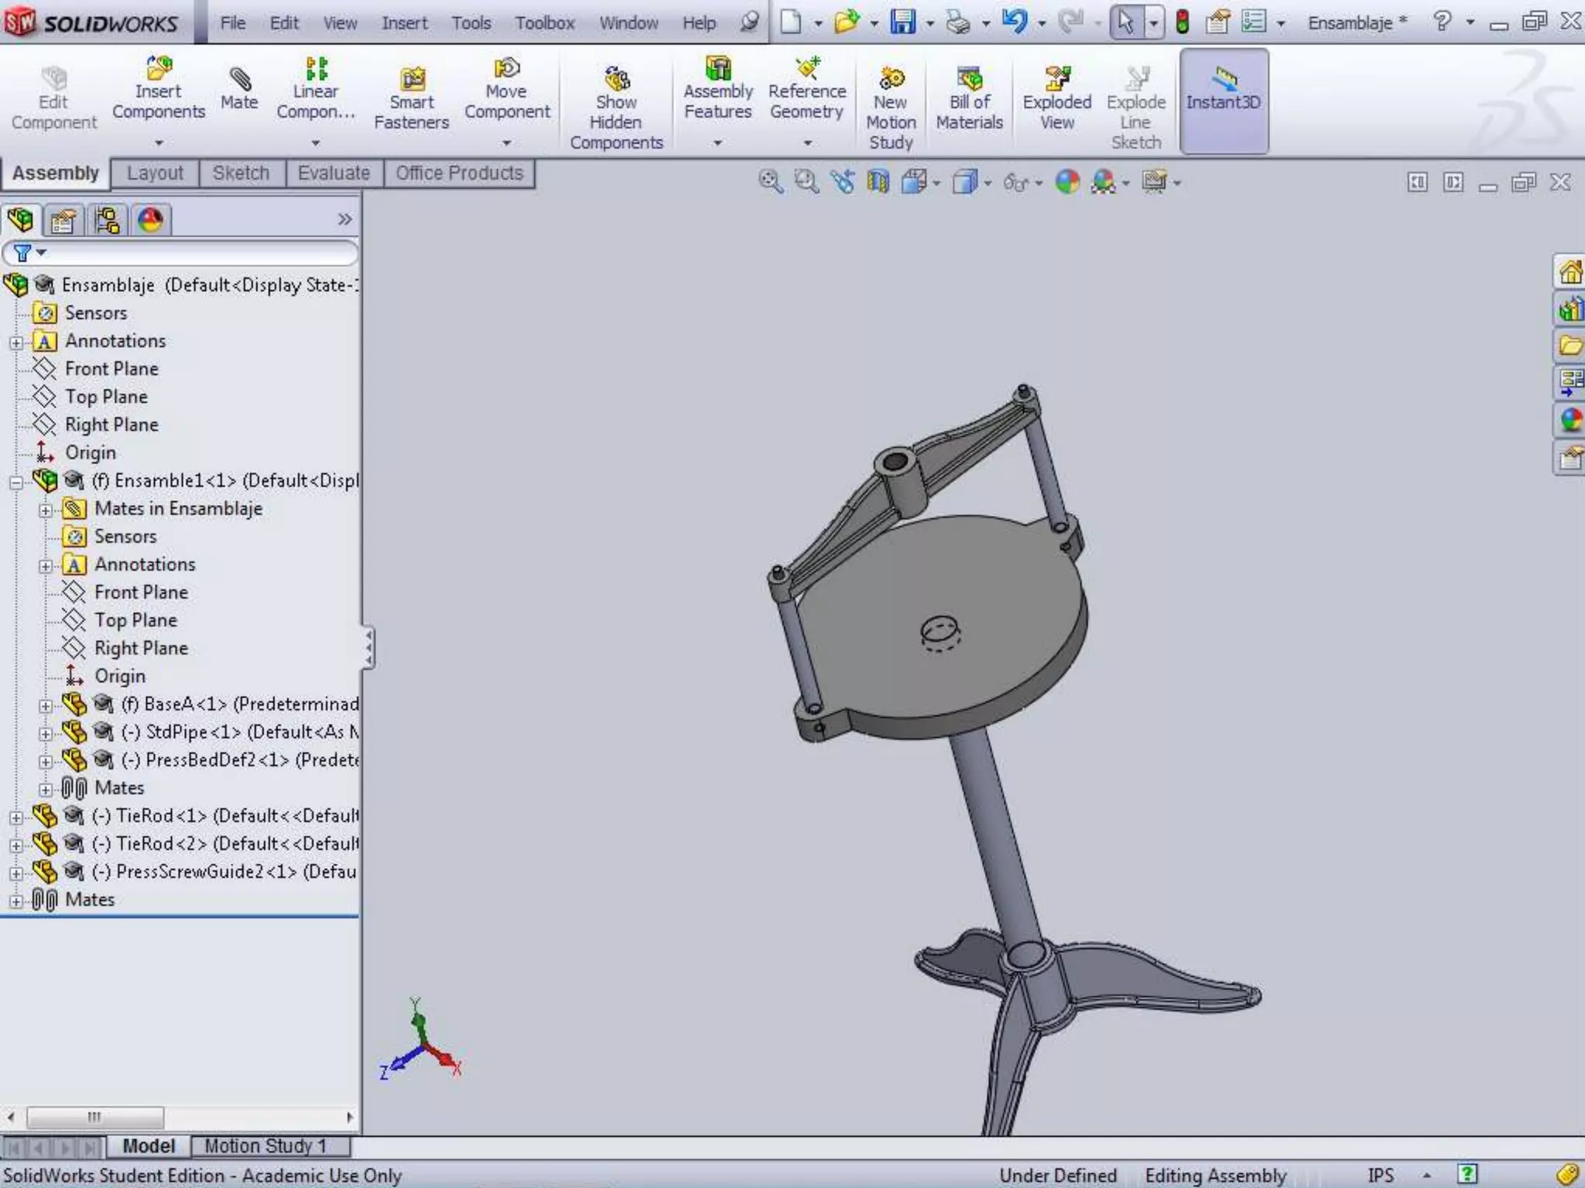Screen dimensions: 1585x1188
Task: Switch to the Evaluate tab
Action: click(x=334, y=173)
